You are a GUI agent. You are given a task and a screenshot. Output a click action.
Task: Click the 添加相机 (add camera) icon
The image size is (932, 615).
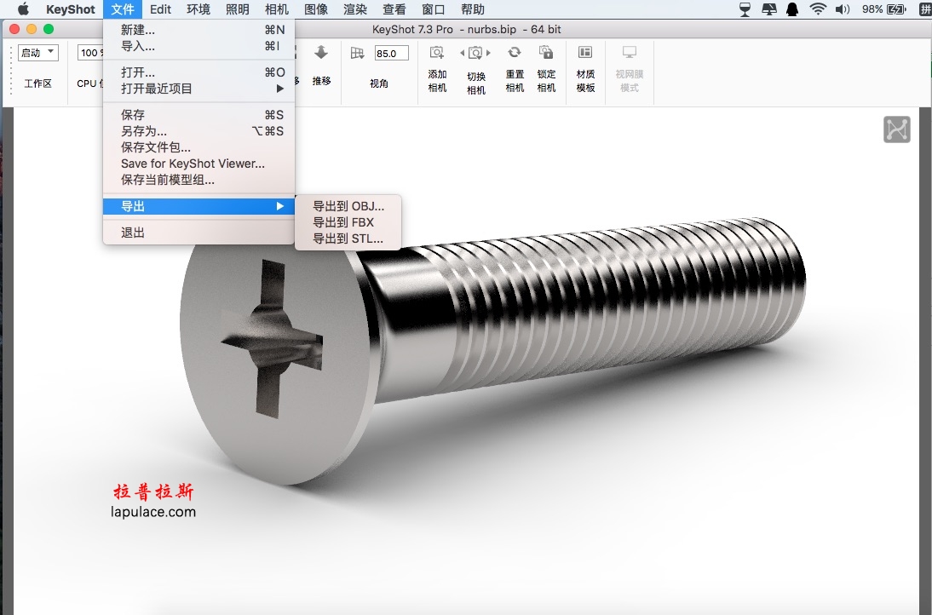coord(437,53)
